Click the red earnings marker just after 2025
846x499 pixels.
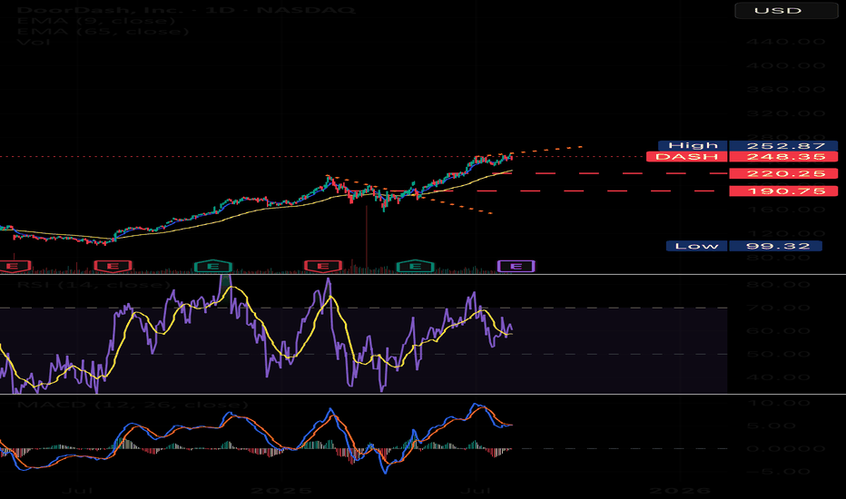[322, 266]
